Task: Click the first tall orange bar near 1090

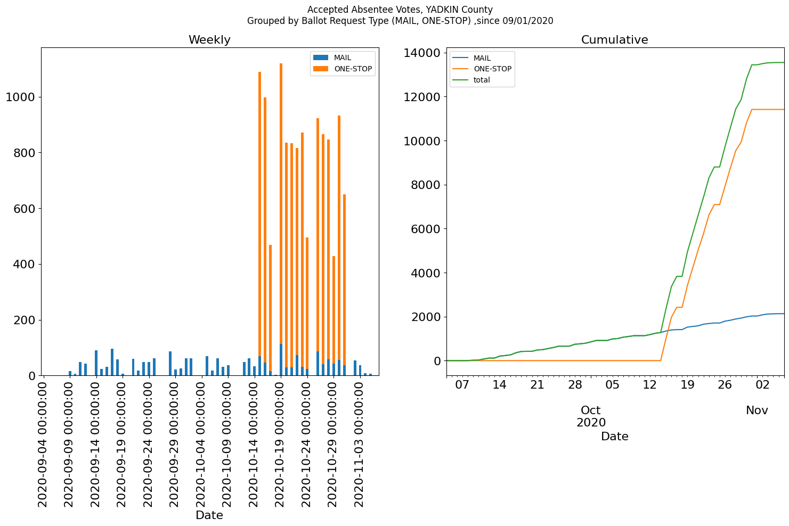Action: point(259,214)
